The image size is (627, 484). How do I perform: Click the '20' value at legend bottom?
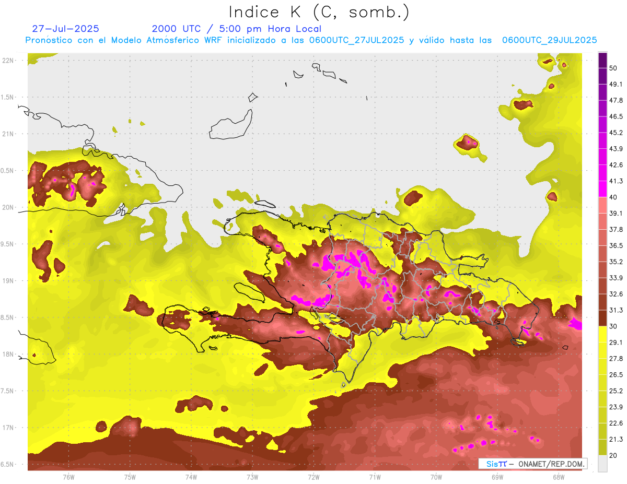[613, 456]
